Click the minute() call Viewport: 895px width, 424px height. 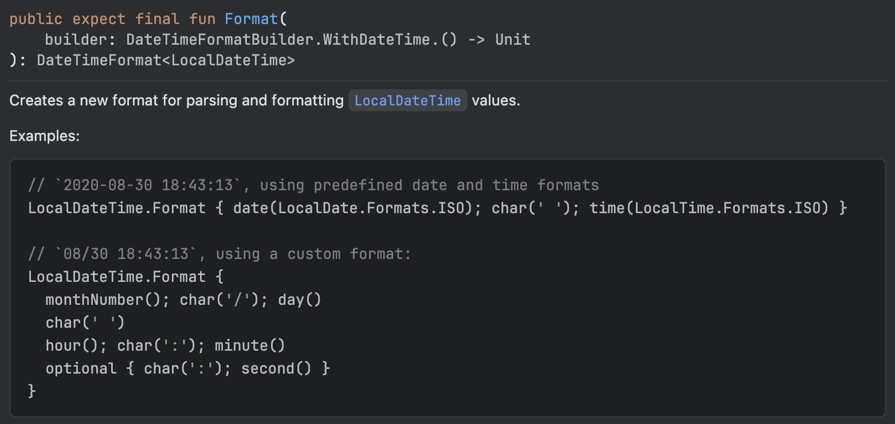(x=250, y=346)
